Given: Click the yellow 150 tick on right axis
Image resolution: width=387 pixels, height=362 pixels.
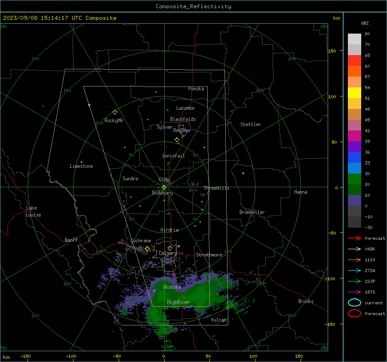Looking at the screenshot, I should pyautogui.click(x=332, y=51).
